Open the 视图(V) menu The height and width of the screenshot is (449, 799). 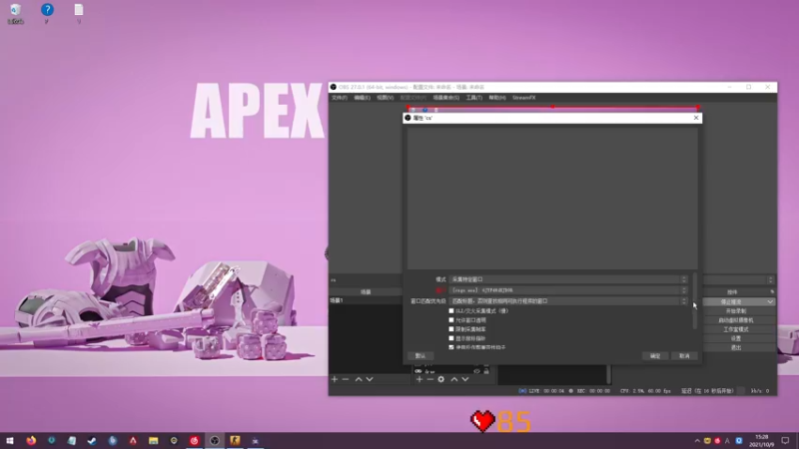[385, 97]
